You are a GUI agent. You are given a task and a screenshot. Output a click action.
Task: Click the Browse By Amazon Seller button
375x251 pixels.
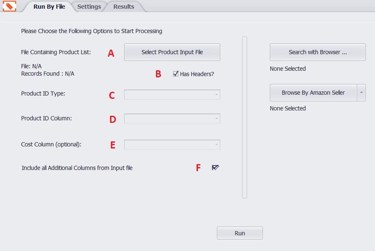click(x=313, y=93)
